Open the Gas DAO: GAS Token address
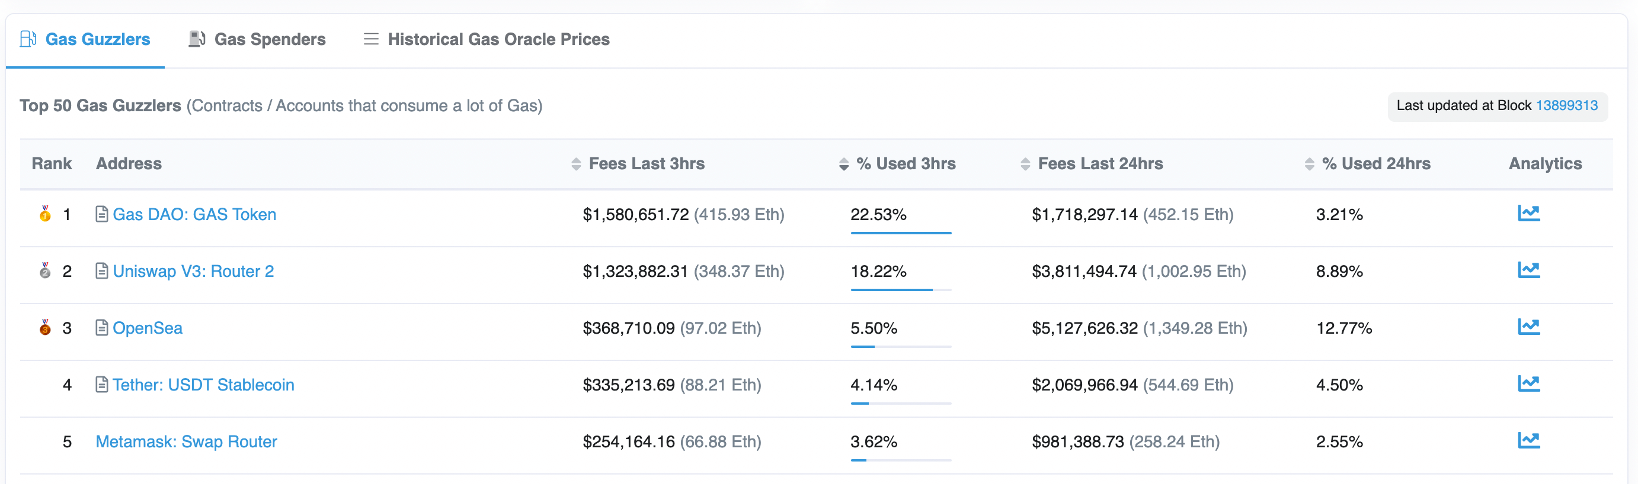 [x=194, y=215]
